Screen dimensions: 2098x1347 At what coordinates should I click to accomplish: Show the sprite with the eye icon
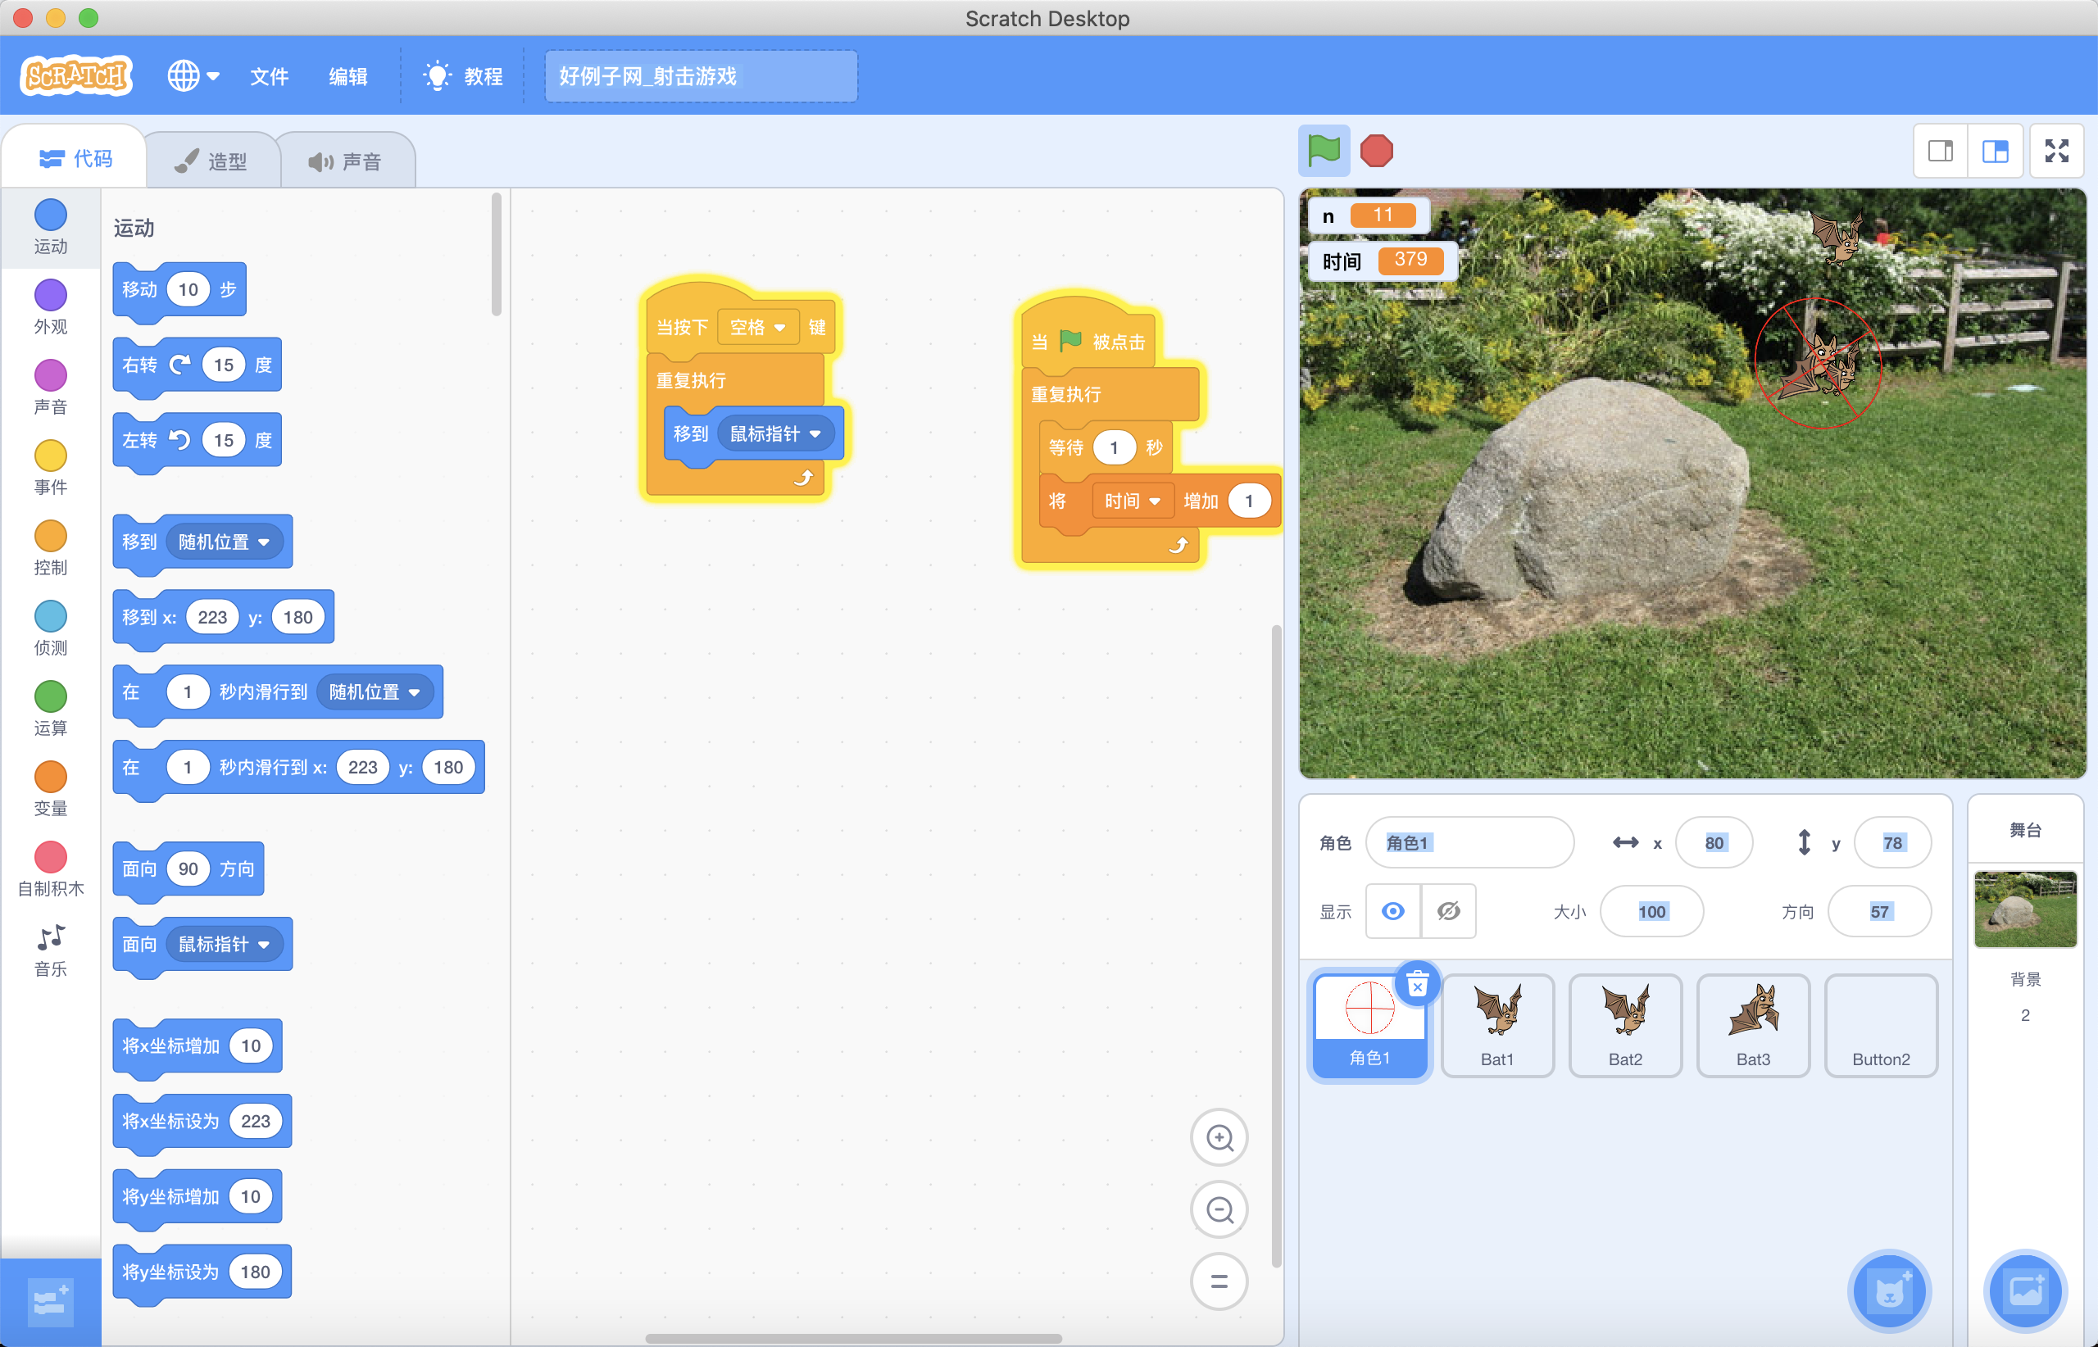pyautogui.click(x=1393, y=911)
